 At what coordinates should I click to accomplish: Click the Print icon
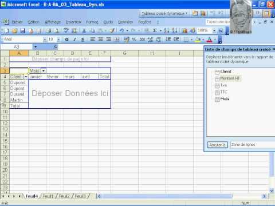point(48,30)
